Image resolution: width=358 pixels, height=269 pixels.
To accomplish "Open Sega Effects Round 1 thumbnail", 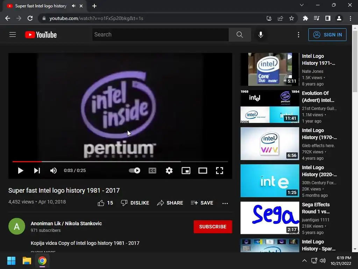I will tap(270, 218).
